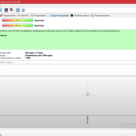Click the gray speaker toolbar icon
This screenshot has height=136, width=136.
(x=11, y=10)
